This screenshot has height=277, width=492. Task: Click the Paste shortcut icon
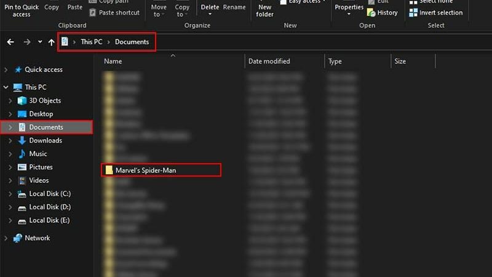tap(92, 12)
